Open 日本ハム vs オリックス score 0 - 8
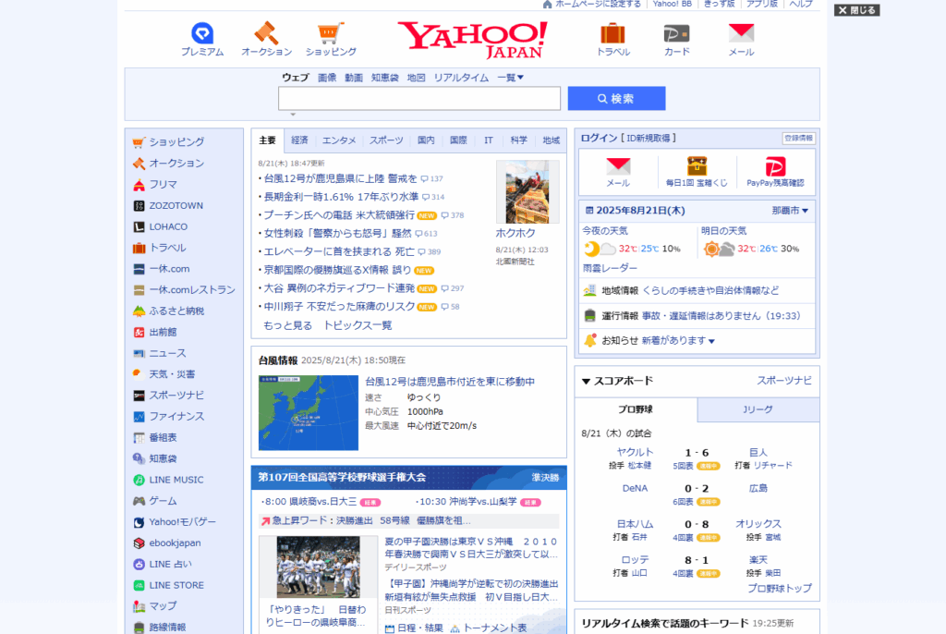This screenshot has height=634, width=946. pyautogui.click(x=697, y=525)
